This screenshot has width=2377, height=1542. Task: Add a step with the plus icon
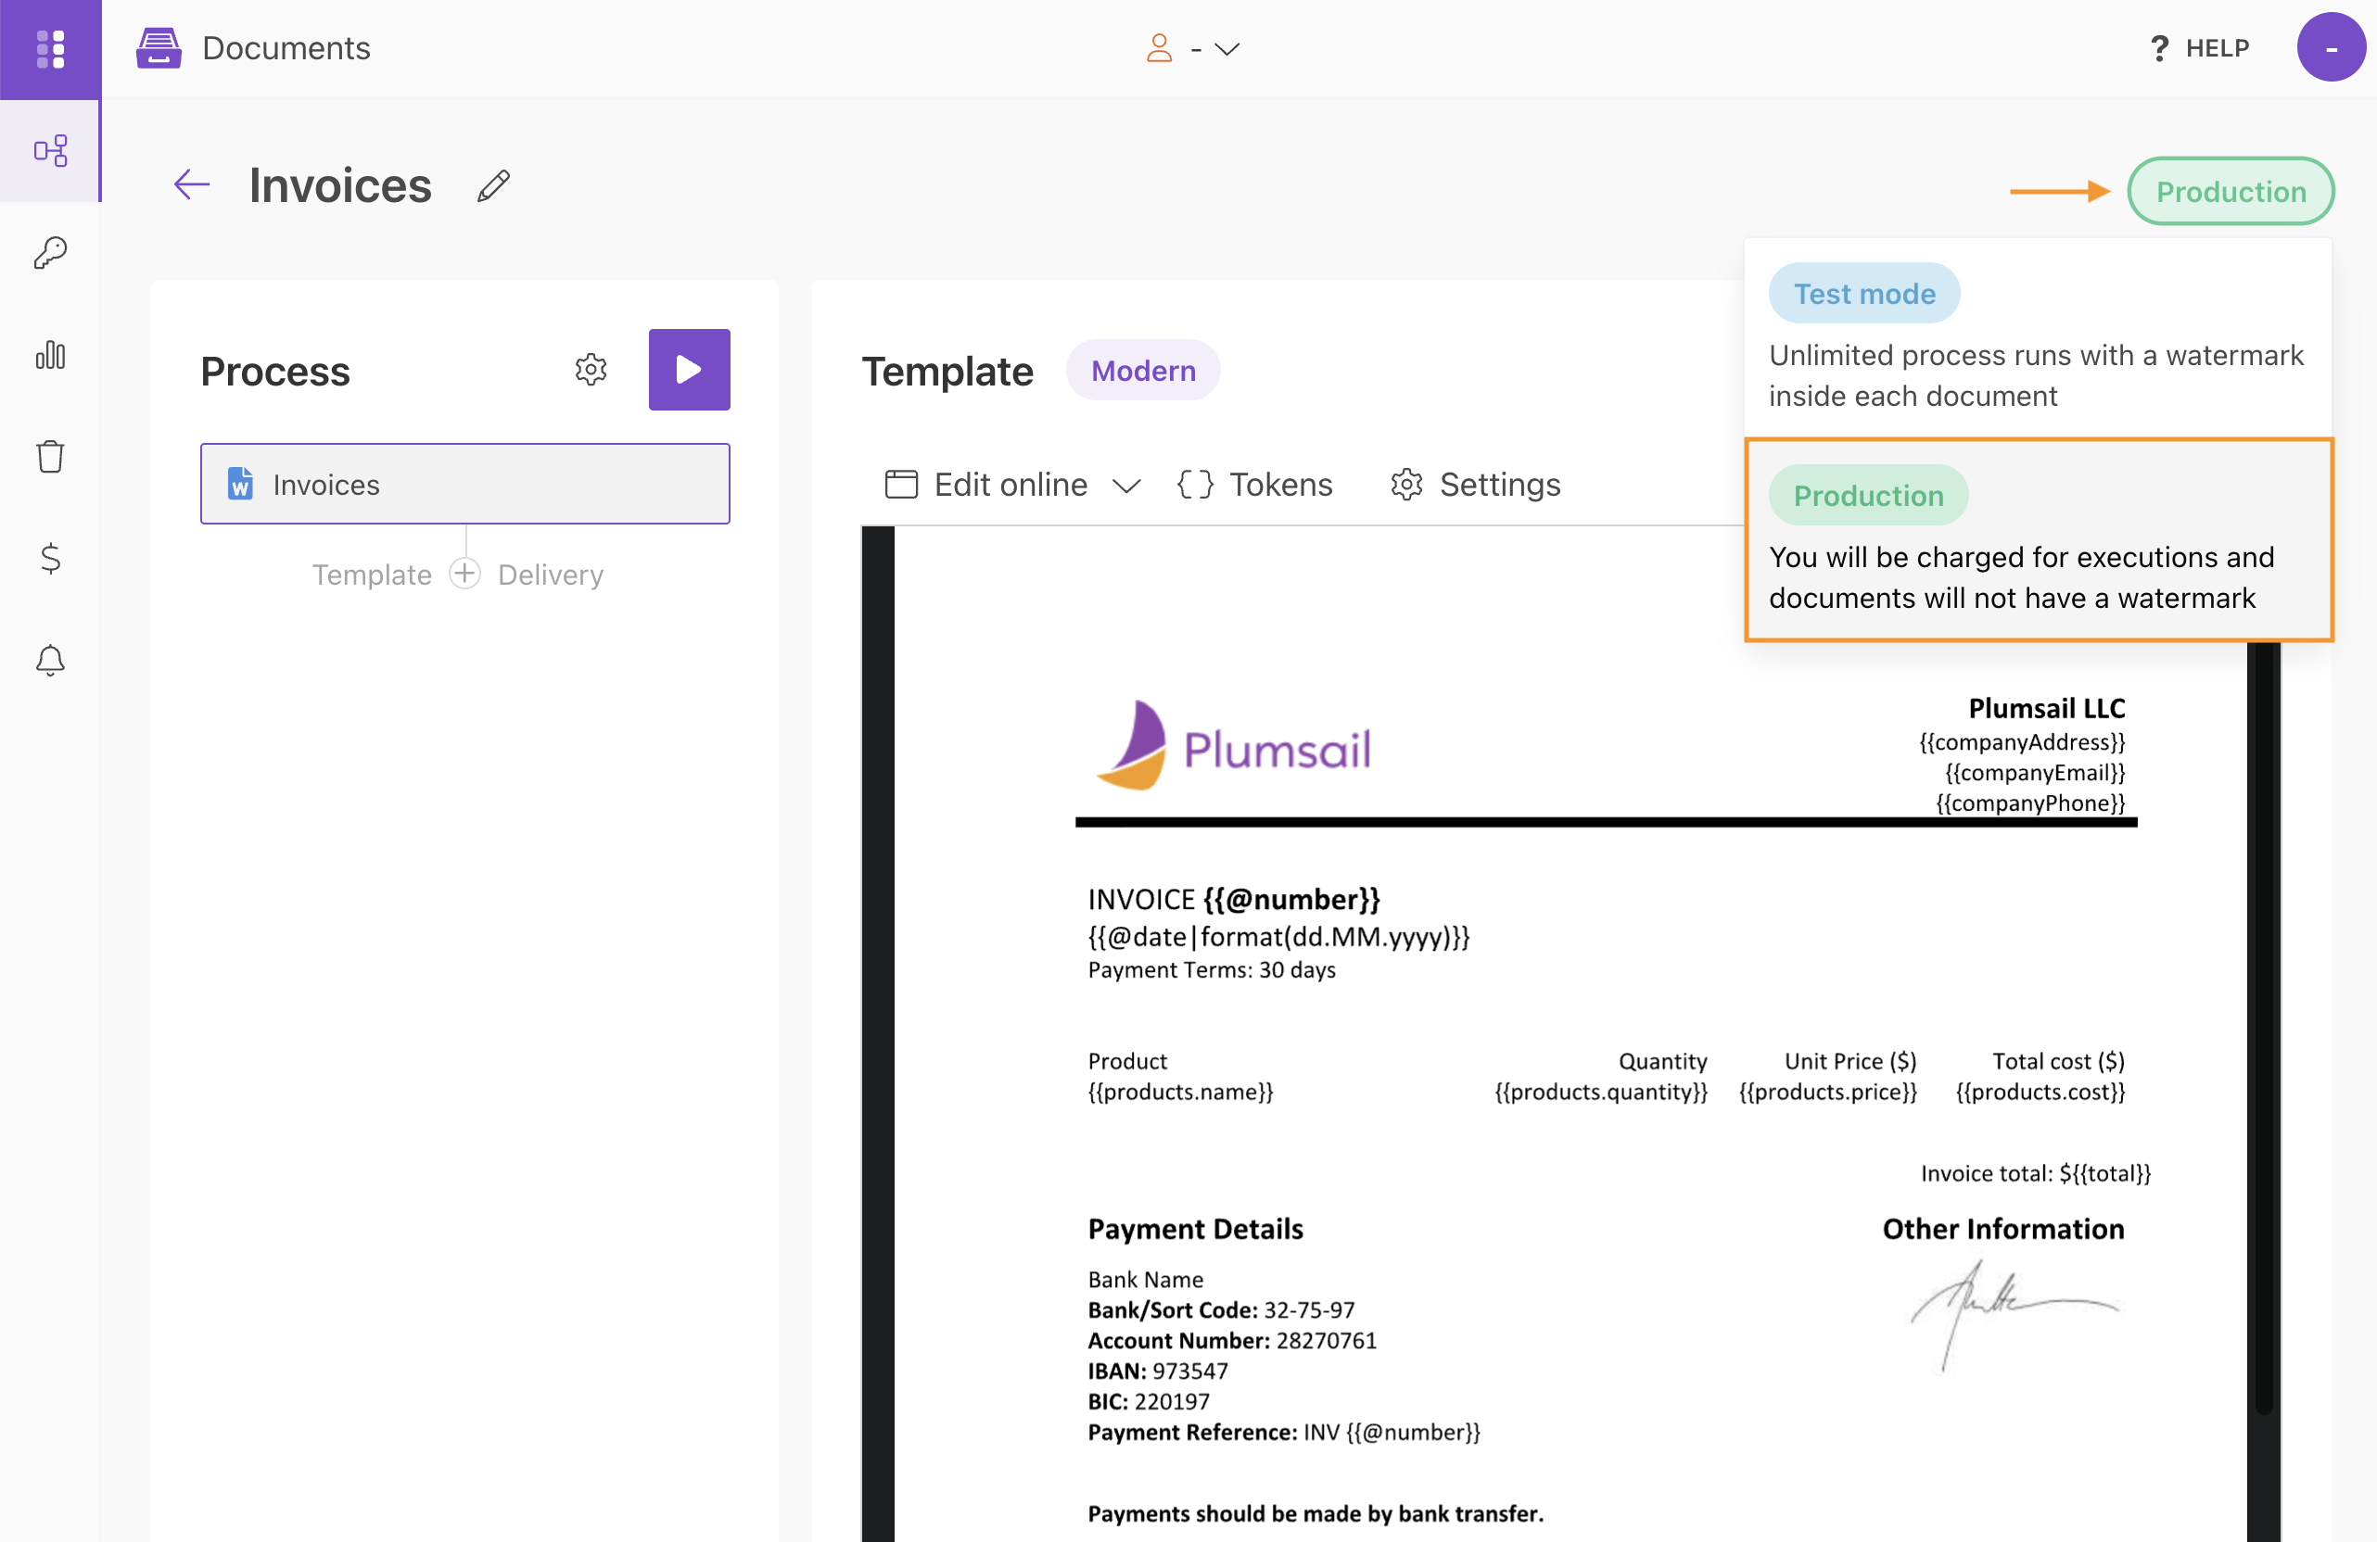[464, 574]
